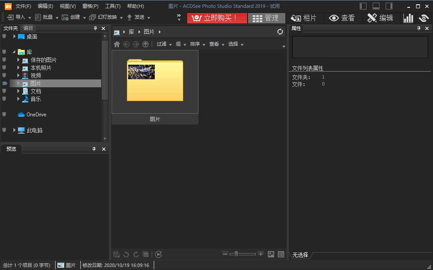Switch to 相片 photos mode
Viewport: 433px width, 270px height.
304,18
